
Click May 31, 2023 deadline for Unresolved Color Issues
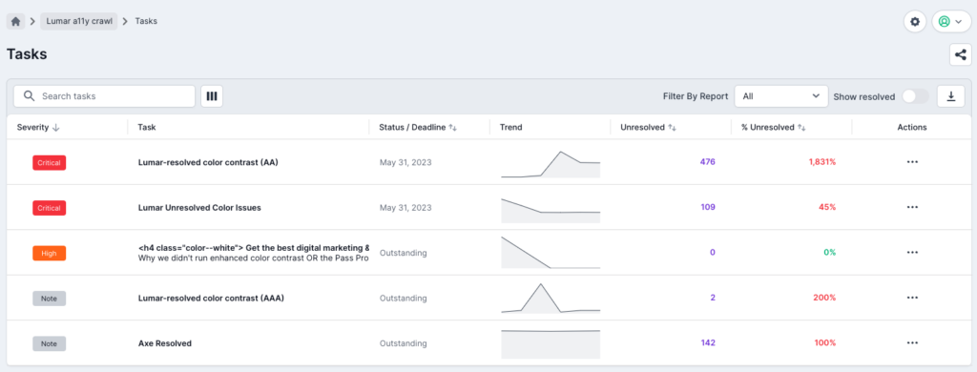(405, 208)
